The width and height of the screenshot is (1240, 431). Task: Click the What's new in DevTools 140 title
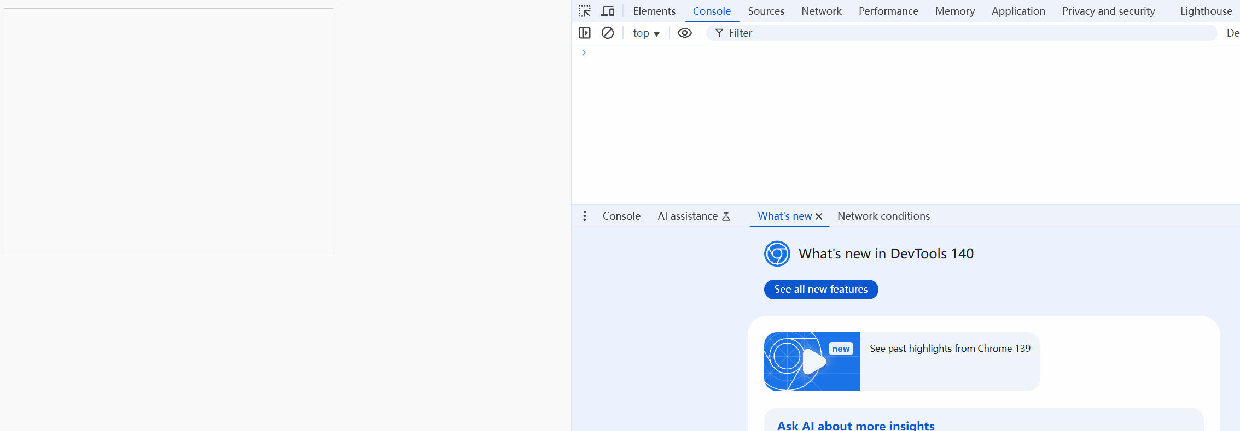(x=886, y=253)
